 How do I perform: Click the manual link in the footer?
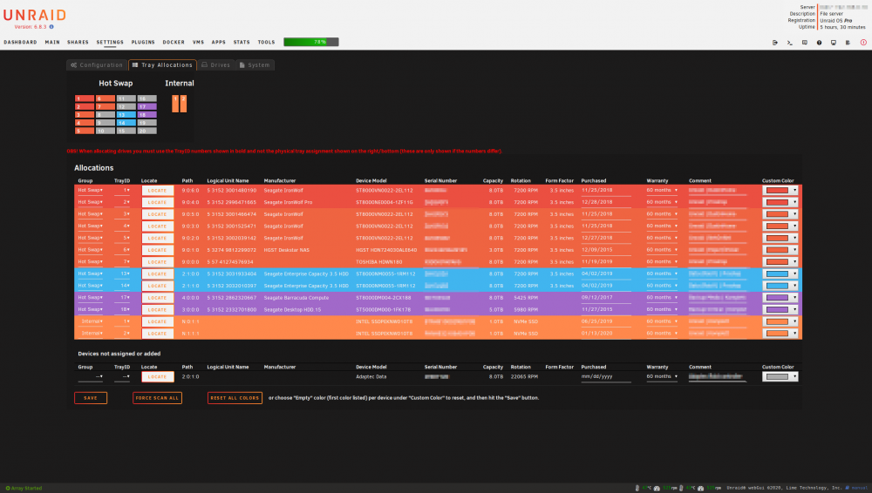pos(859,488)
